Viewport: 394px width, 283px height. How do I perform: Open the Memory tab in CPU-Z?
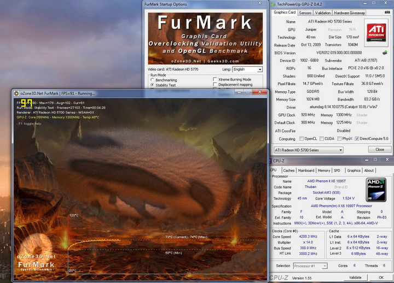324,170
